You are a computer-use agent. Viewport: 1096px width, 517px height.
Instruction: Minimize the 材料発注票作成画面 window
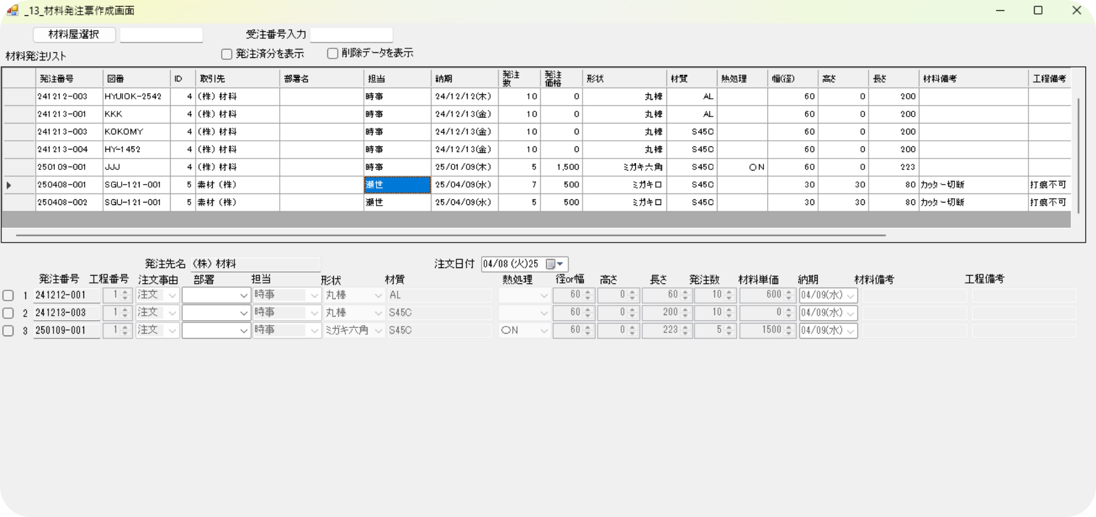click(1001, 11)
